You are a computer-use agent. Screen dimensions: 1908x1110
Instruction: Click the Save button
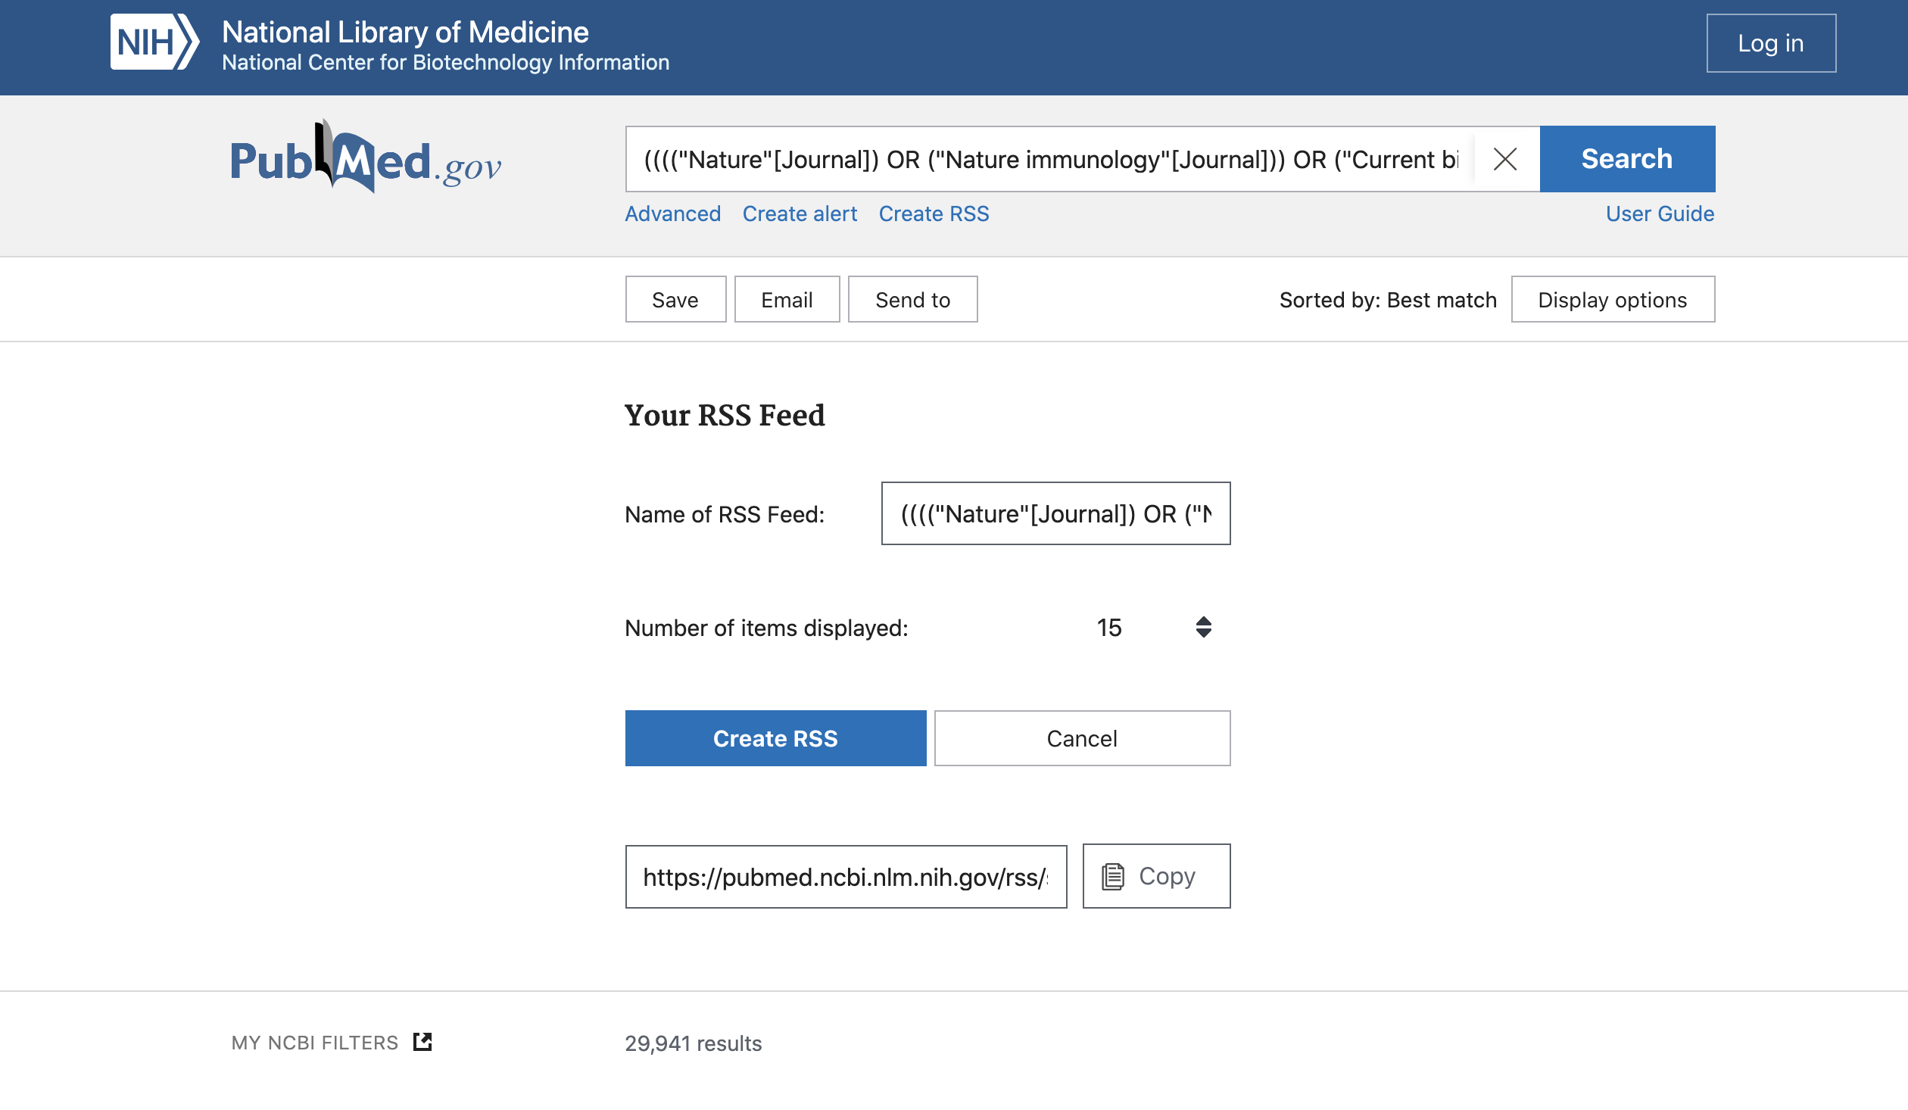[675, 300]
